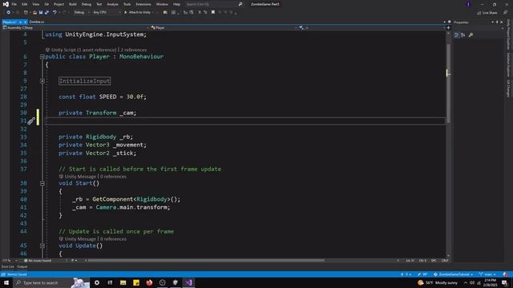Click the '2 references' CodeLens link for Player
The width and height of the screenshot is (513, 288).
coord(134,50)
